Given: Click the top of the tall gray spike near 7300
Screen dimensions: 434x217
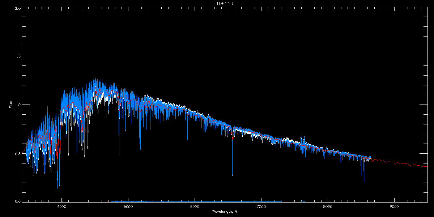Looking at the screenshot, I should pos(282,54).
